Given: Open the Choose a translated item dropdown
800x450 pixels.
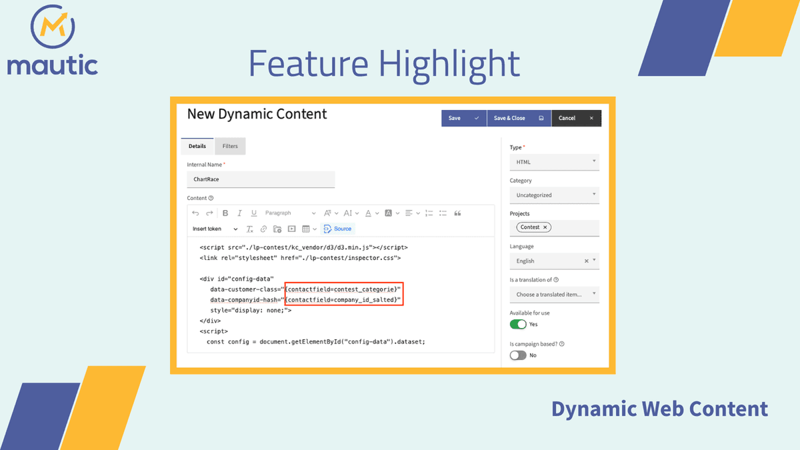Looking at the screenshot, I should point(555,294).
